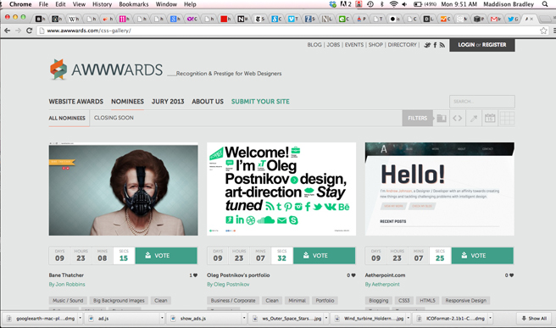This screenshot has height=328, width=556.
Task: Open the JOBS link
Action: click(333, 45)
